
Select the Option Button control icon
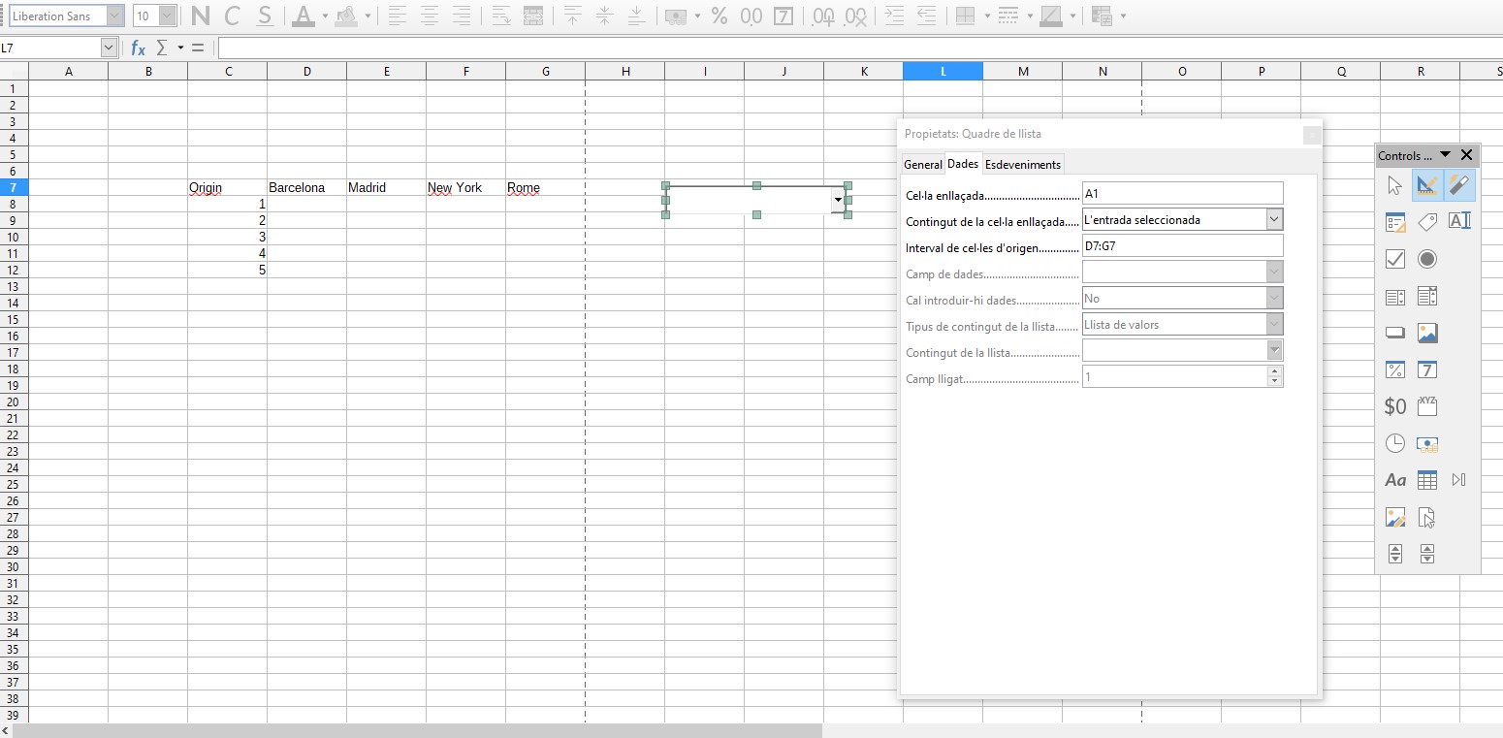point(1426,259)
